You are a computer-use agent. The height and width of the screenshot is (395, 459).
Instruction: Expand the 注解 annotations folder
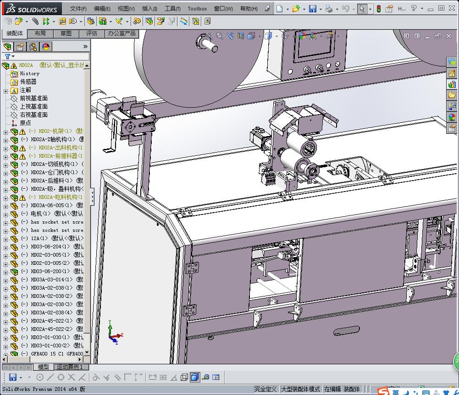click(6, 90)
